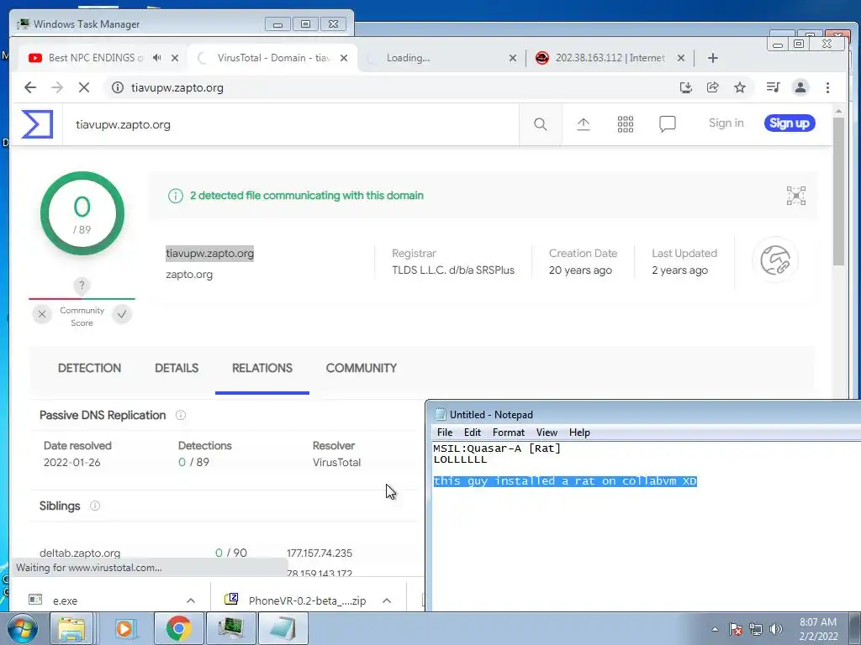The height and width of the screenshot is (645, 861).
Task: Open the media controls icon in toolbar
Action: coord(774,87)
